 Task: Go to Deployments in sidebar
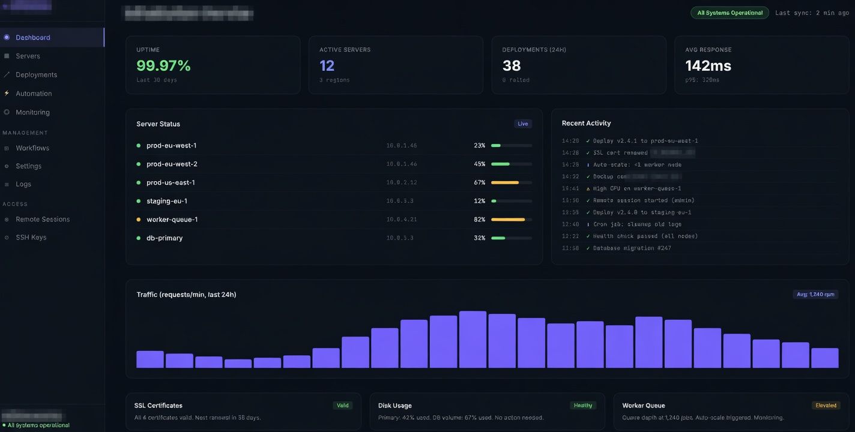point(52,74)
